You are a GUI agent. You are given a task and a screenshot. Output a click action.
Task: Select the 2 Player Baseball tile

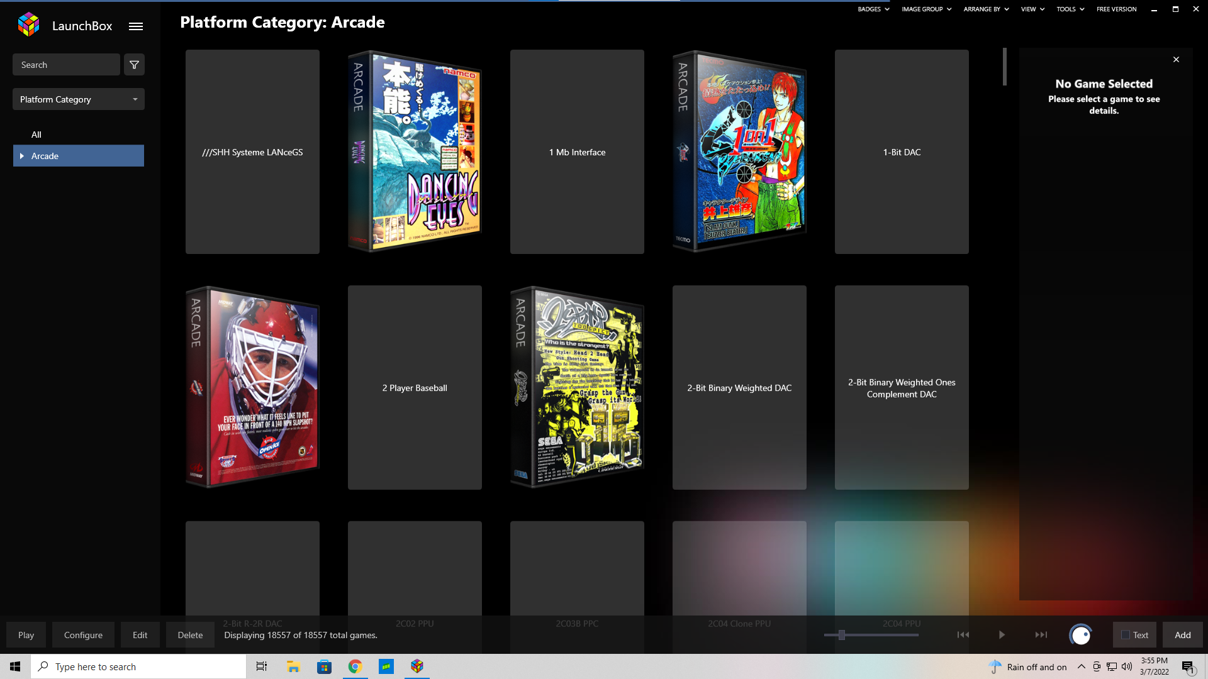tap(415, 387)
